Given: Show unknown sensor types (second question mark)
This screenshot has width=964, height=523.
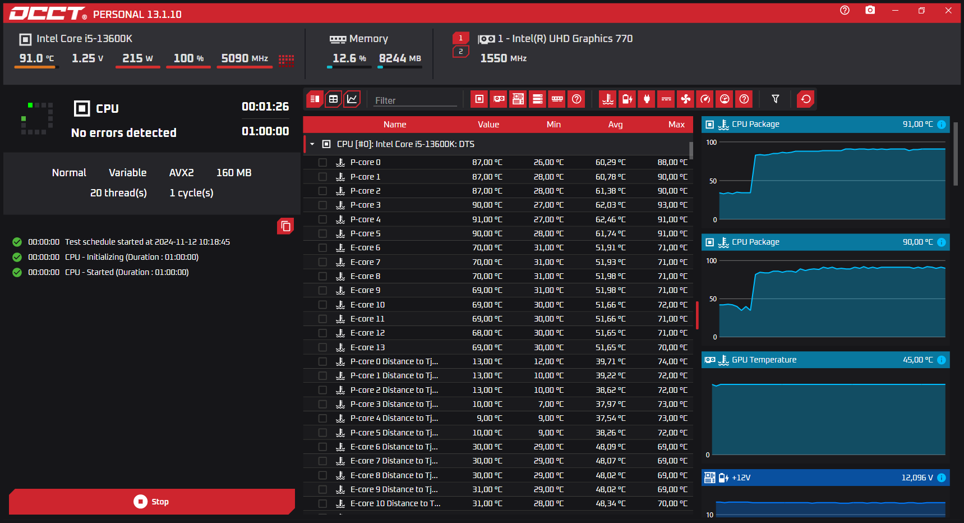Looking at the screenshot, I should click(744, 99).
